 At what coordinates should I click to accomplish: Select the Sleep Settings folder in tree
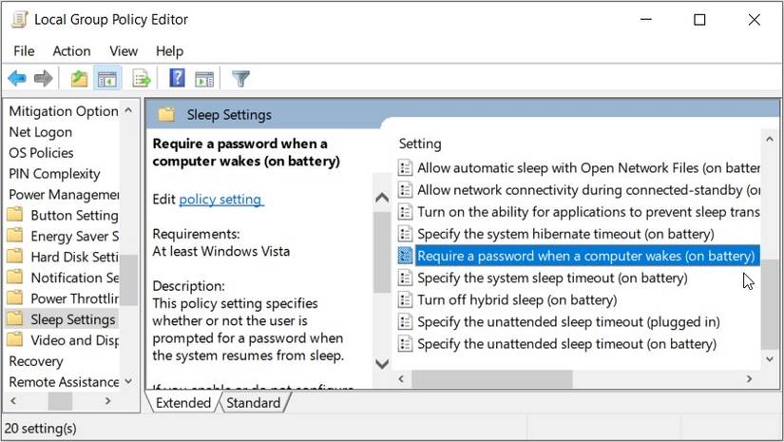[72, 319]
